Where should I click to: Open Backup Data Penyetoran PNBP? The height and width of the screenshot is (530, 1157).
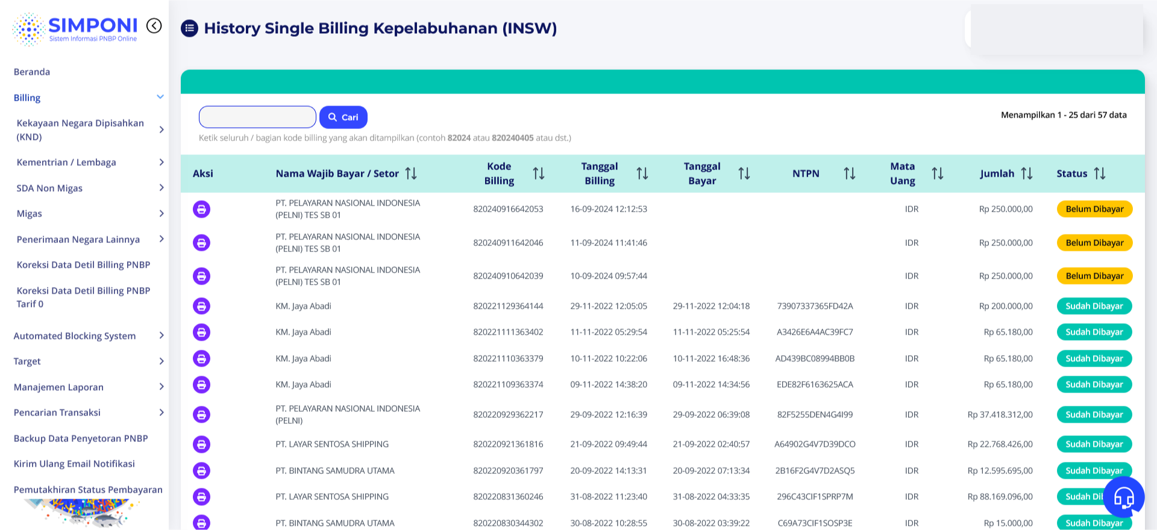pyautogui.click(x=81, y=438)
